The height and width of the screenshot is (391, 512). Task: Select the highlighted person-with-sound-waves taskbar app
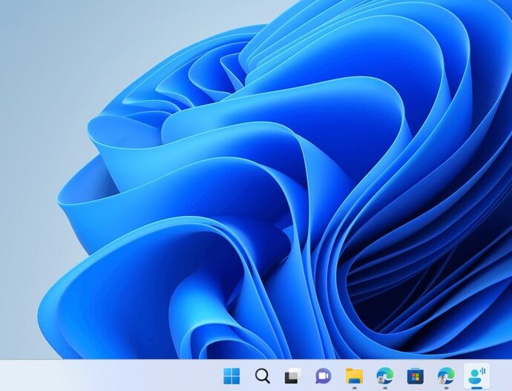(x=476, y=375)
